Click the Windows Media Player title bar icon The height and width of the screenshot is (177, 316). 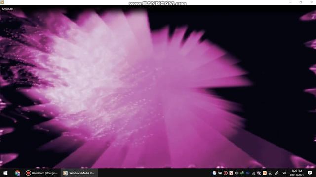click(x=2, y=2)
